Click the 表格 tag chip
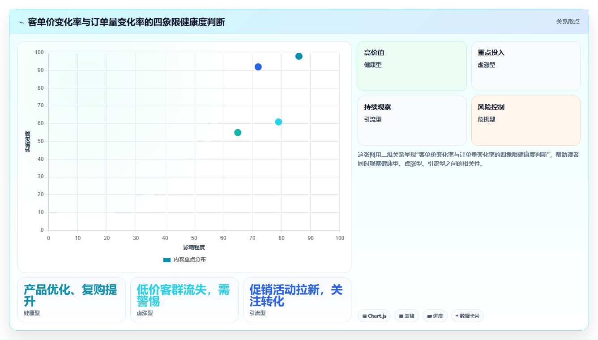 (x=406, y=316)
